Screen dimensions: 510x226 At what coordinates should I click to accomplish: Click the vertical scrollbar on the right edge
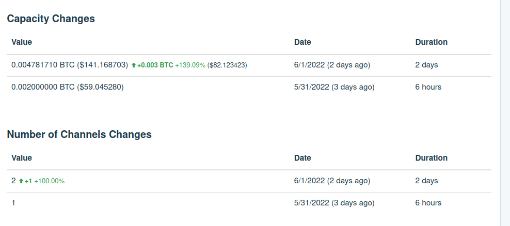coord(505,113)
